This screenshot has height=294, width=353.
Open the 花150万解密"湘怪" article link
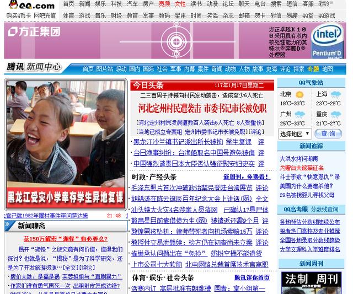(65, 239)
